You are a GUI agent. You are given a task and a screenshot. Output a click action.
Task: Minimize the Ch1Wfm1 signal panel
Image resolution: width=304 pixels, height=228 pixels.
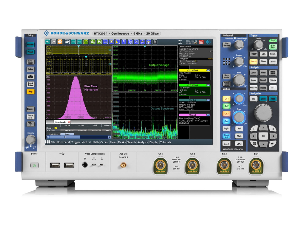(x=208, y=71)
